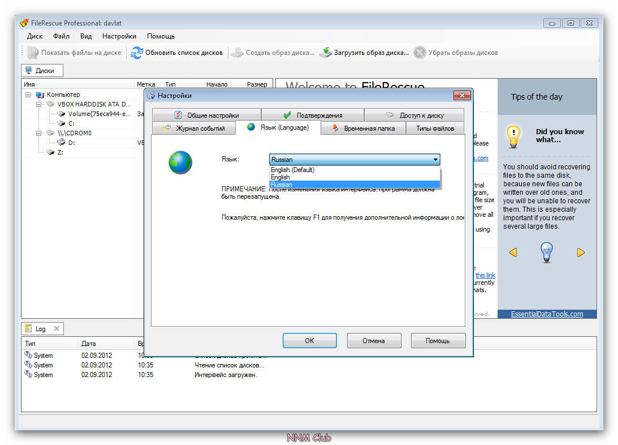Select Russian in the language list

coord(282,185)
